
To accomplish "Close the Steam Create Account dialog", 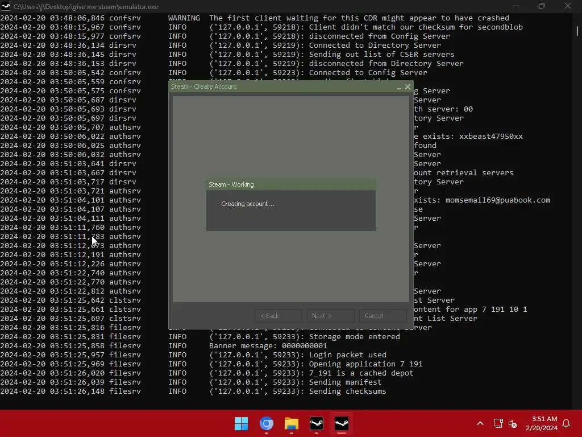I will pyautogui.click(x=408, y=86).
